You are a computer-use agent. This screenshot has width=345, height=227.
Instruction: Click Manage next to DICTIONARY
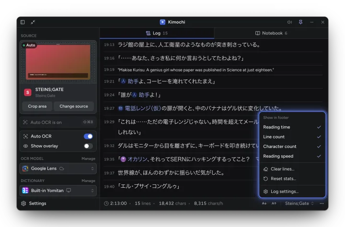(x=89, y=181)
